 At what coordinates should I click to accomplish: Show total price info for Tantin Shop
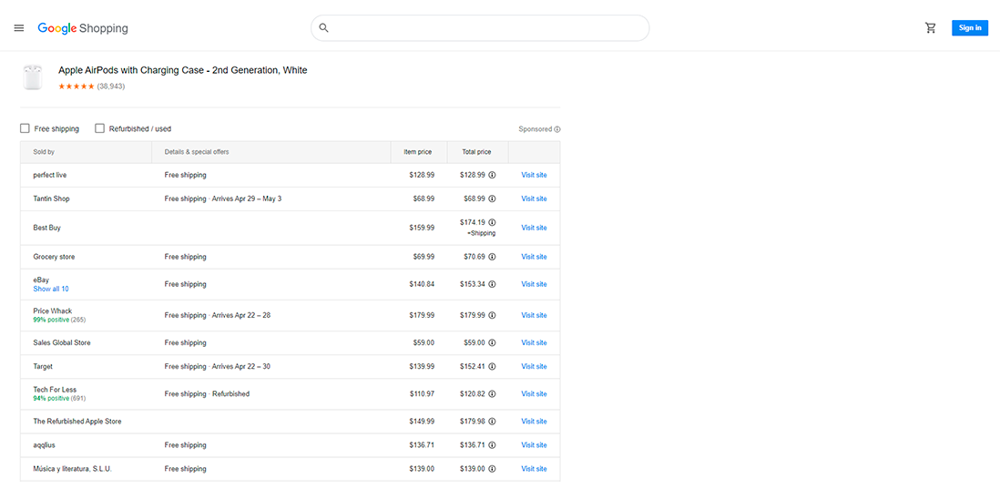493,199
